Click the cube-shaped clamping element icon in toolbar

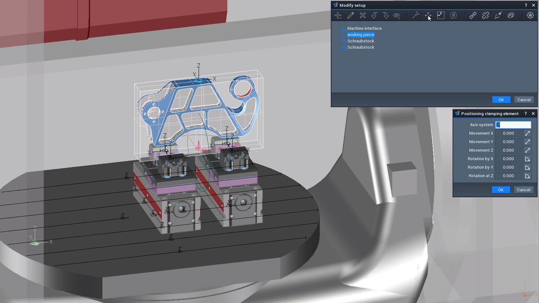511,15
